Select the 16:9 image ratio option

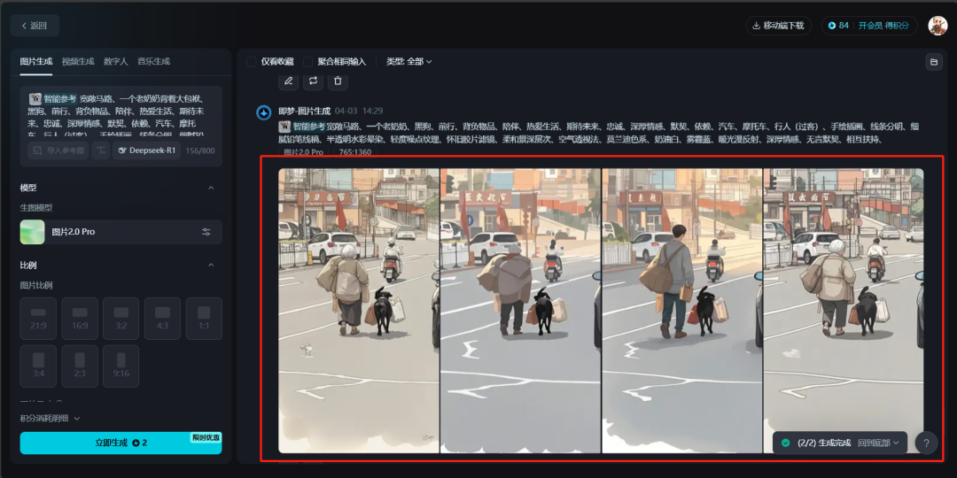coord(80,319)
